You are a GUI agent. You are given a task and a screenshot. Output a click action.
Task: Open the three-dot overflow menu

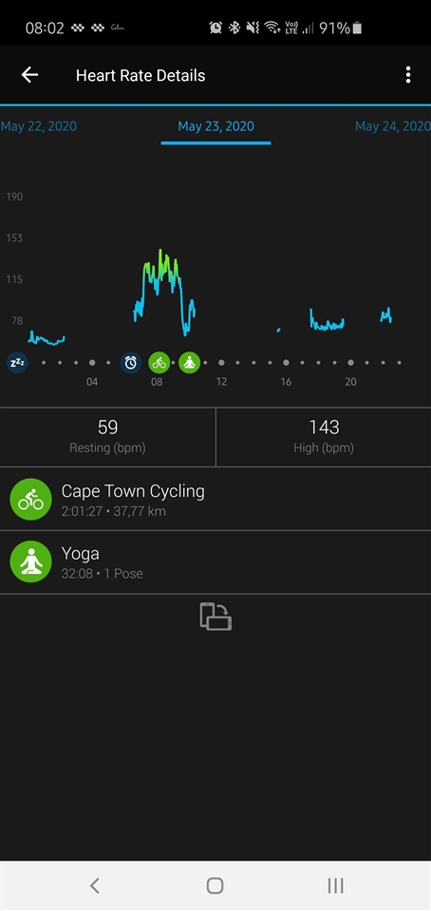(x=408, y=75)
